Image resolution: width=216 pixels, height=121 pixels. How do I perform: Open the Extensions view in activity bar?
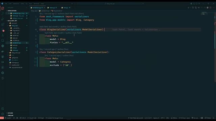pos(3,25)
